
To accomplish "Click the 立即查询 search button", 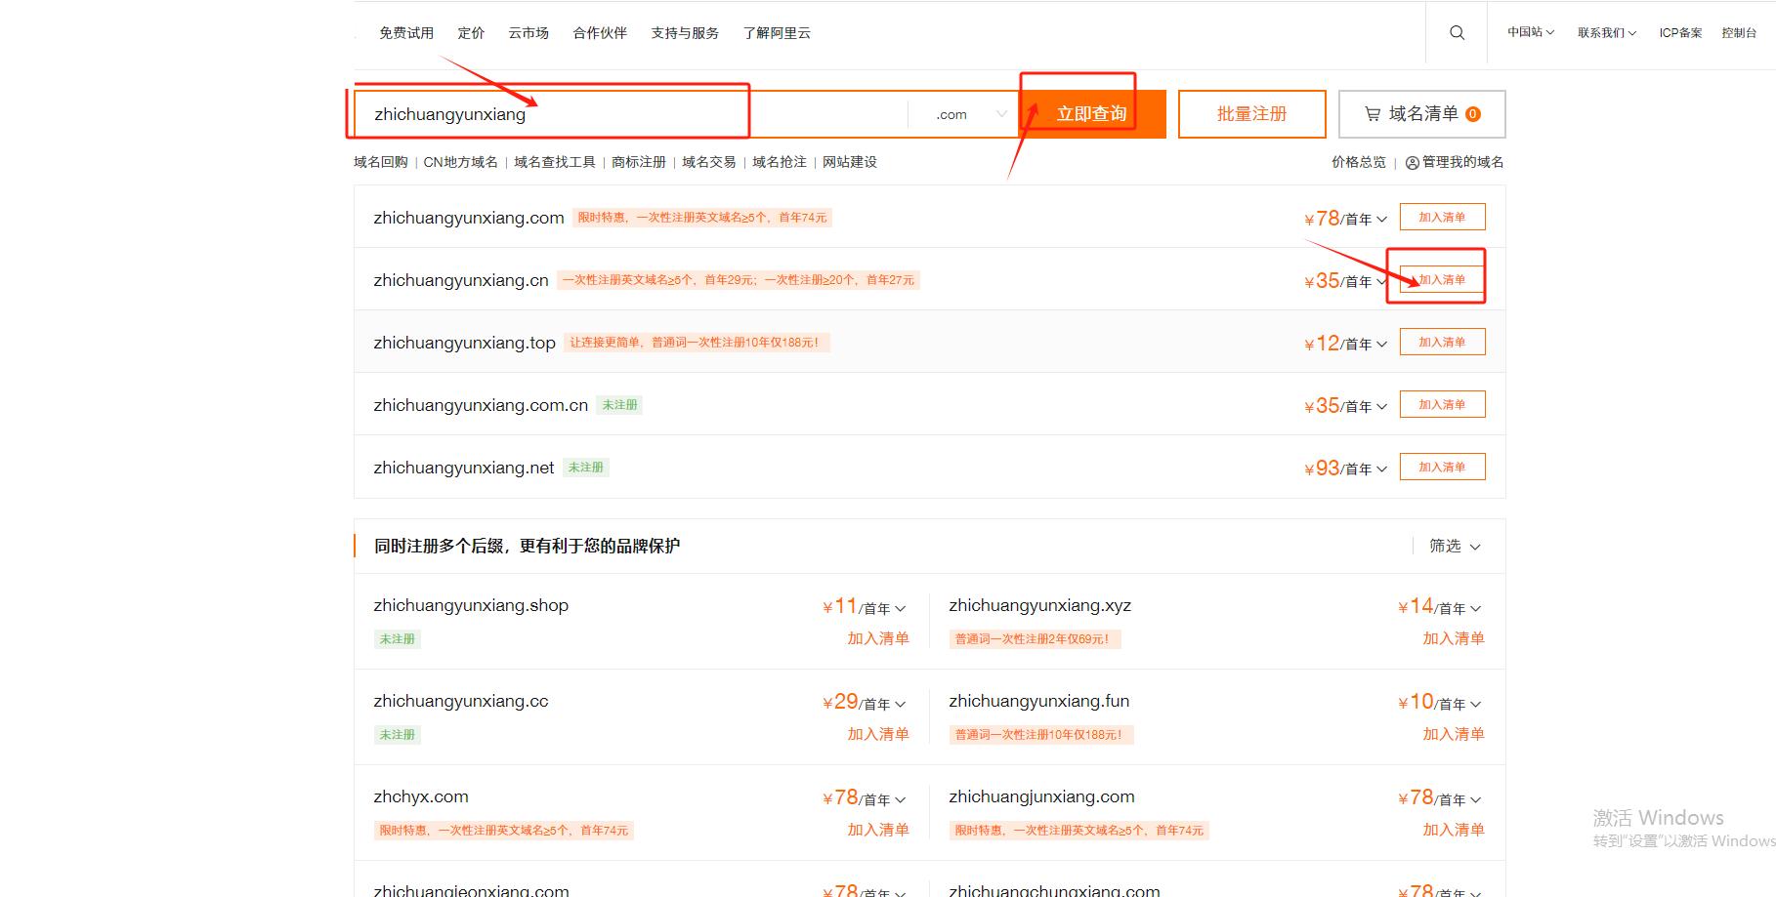I will 1091,114.
